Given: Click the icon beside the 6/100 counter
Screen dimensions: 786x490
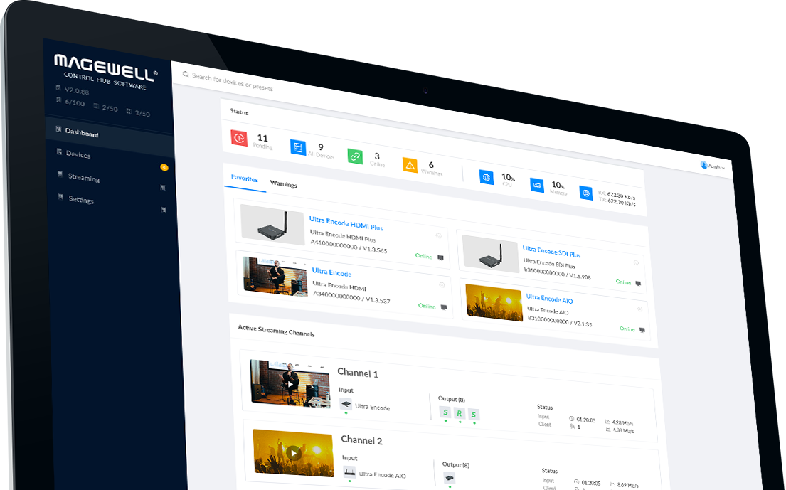Looking at the screenshot, I should tap(58, 100).
